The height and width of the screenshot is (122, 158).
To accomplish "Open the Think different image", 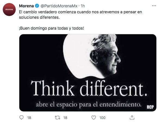I will coord(88,73).
